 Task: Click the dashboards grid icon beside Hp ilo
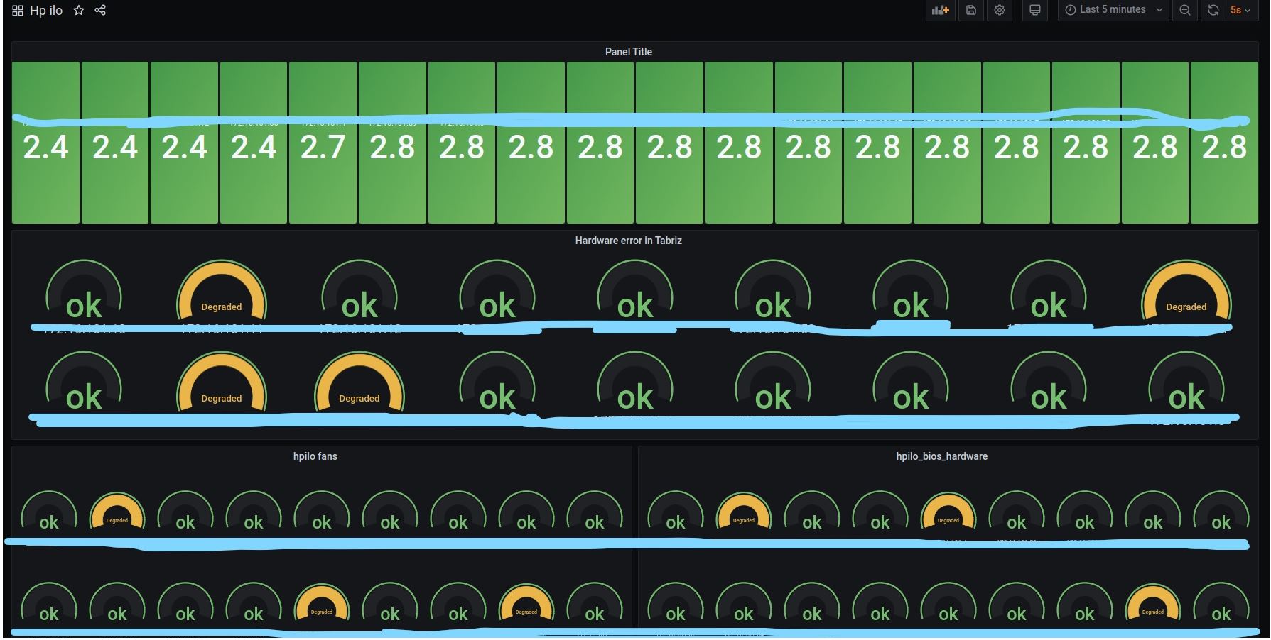click(x=18, y=11)
